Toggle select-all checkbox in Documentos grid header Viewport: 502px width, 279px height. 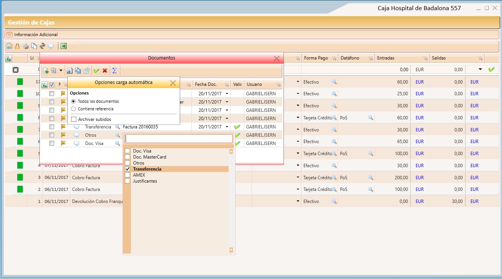tap(52, 85)
